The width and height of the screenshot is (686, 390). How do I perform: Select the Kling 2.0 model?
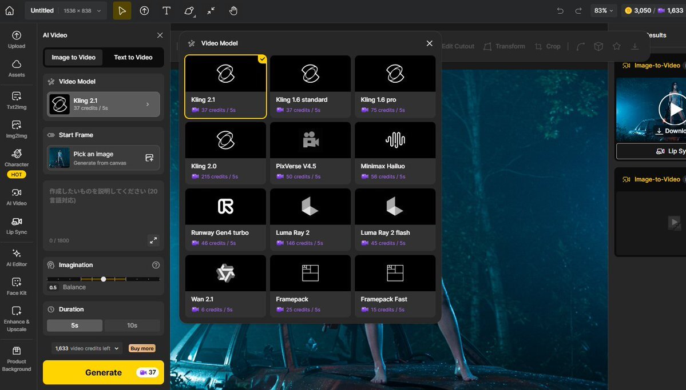coord(225,153)
